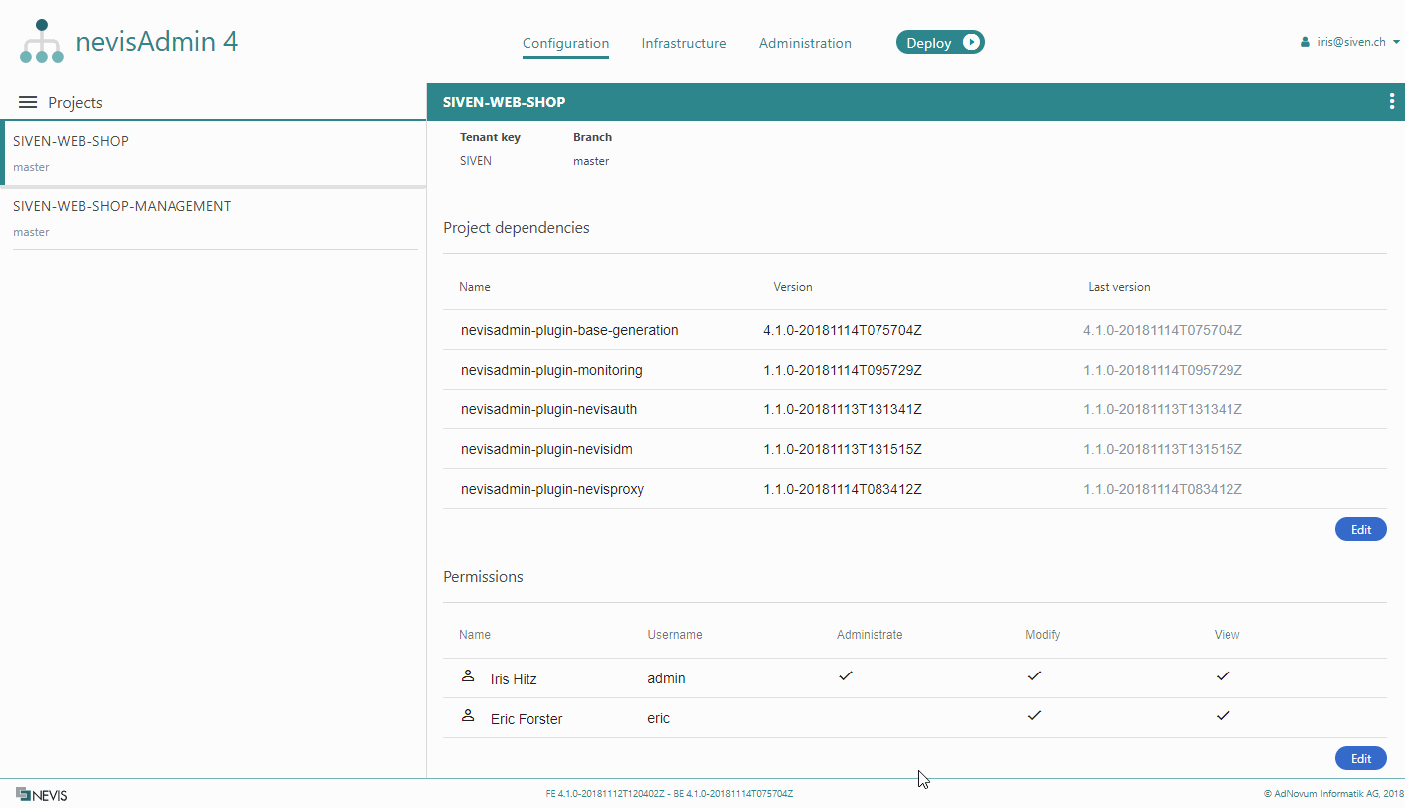This screenshot has height=808, width=1405.
Task: Switch to the Configuration tab
Action: [x=565, y=43]
